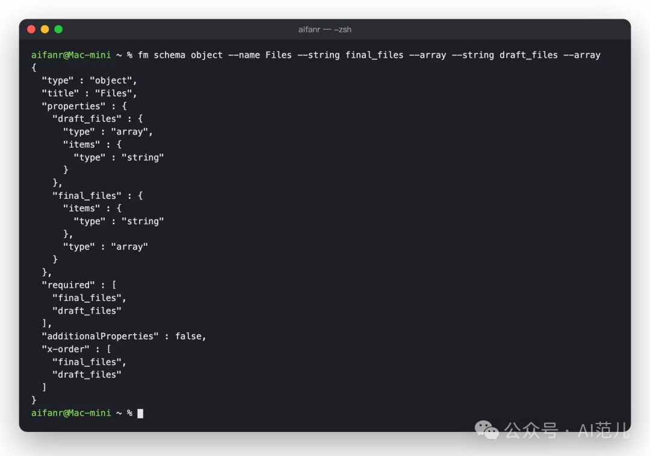The width and height of the screenshot is (650, 456).
Task: Click "draft_files" entry under "required"
Action: coord(87,311)
